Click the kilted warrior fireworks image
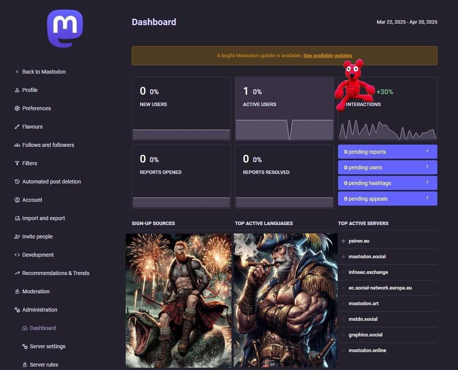Viewport: 458px width, 370px height. coord(178,300)
